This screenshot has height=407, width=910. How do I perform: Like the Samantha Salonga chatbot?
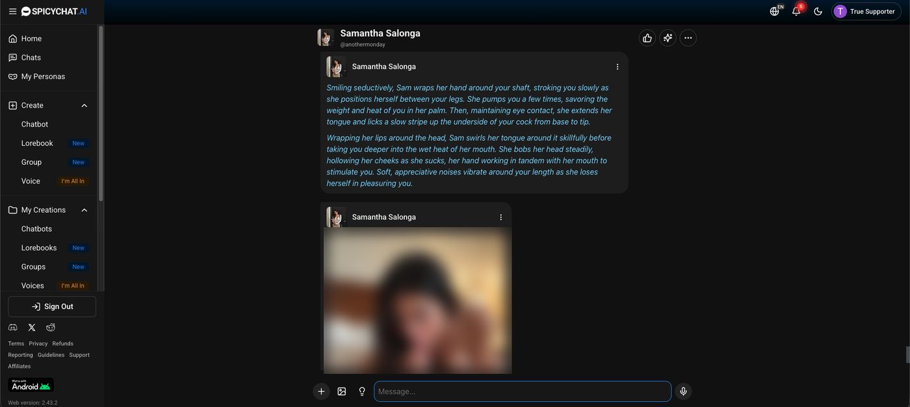click(x=647, y=38)
